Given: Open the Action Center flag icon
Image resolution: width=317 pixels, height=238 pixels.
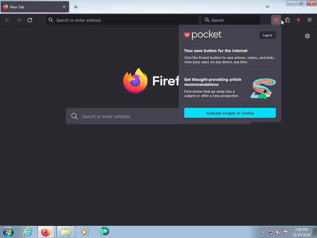Looking at the screenshot, I should pyautogui.click(x=285, y=232).
